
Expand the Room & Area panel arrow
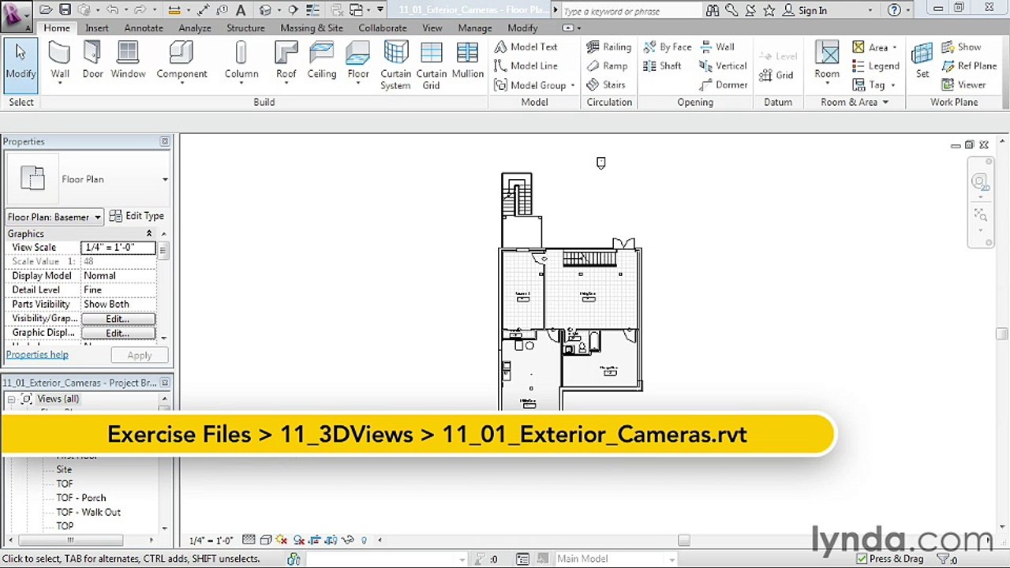(885, 103)
